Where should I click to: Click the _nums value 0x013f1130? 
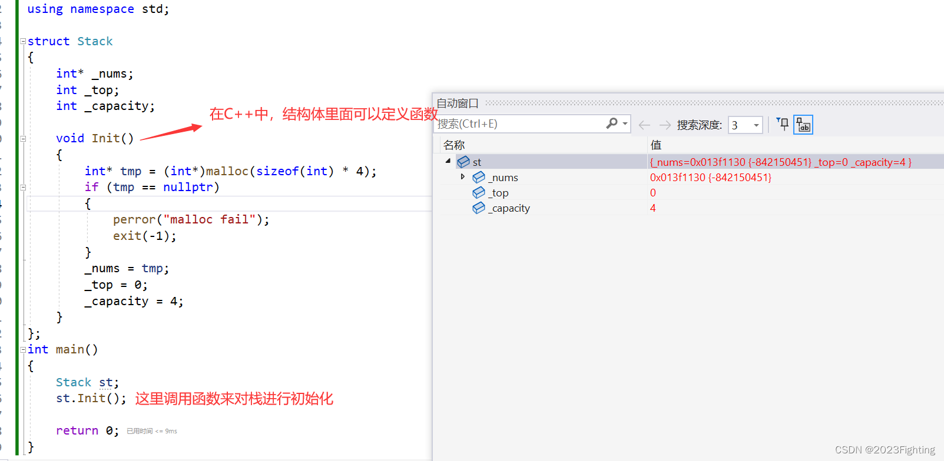[711, 178]
